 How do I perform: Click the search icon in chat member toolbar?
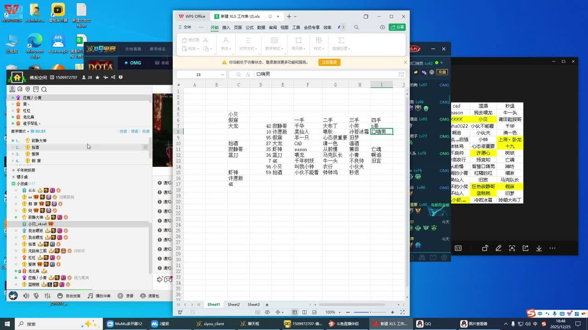pyautogui.click(x=44, y=89)
